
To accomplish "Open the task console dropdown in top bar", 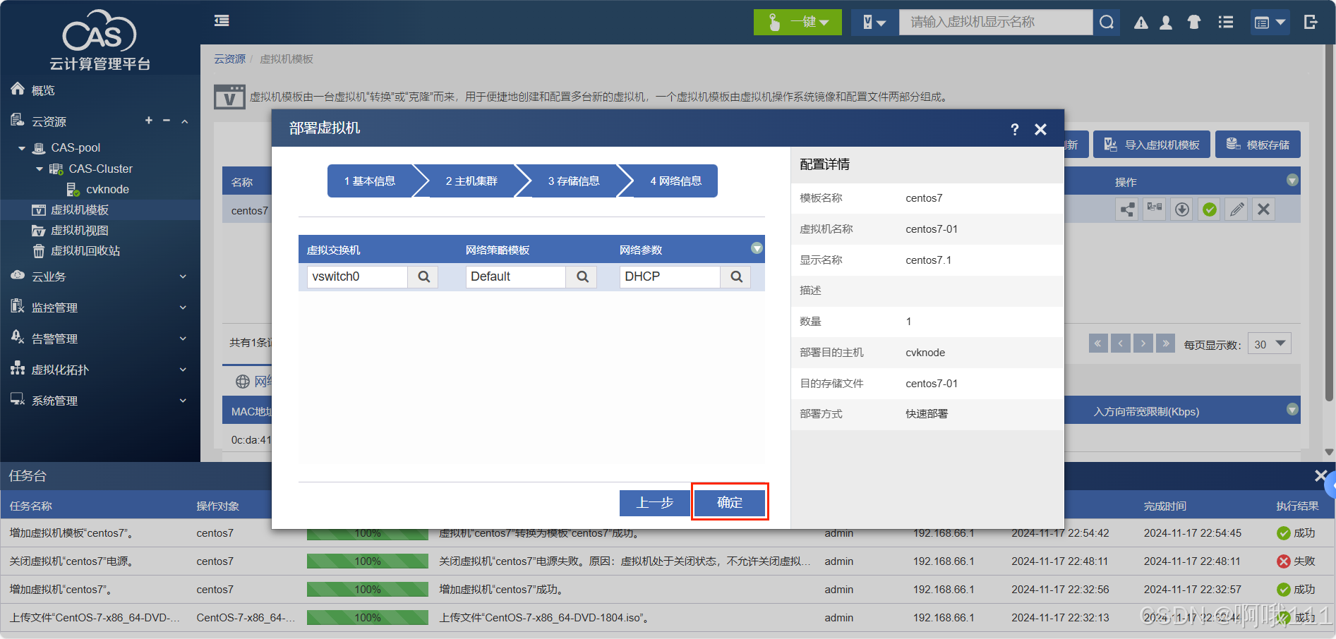I will (1270, 23).
